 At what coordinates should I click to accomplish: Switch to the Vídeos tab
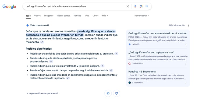(37, 16)
